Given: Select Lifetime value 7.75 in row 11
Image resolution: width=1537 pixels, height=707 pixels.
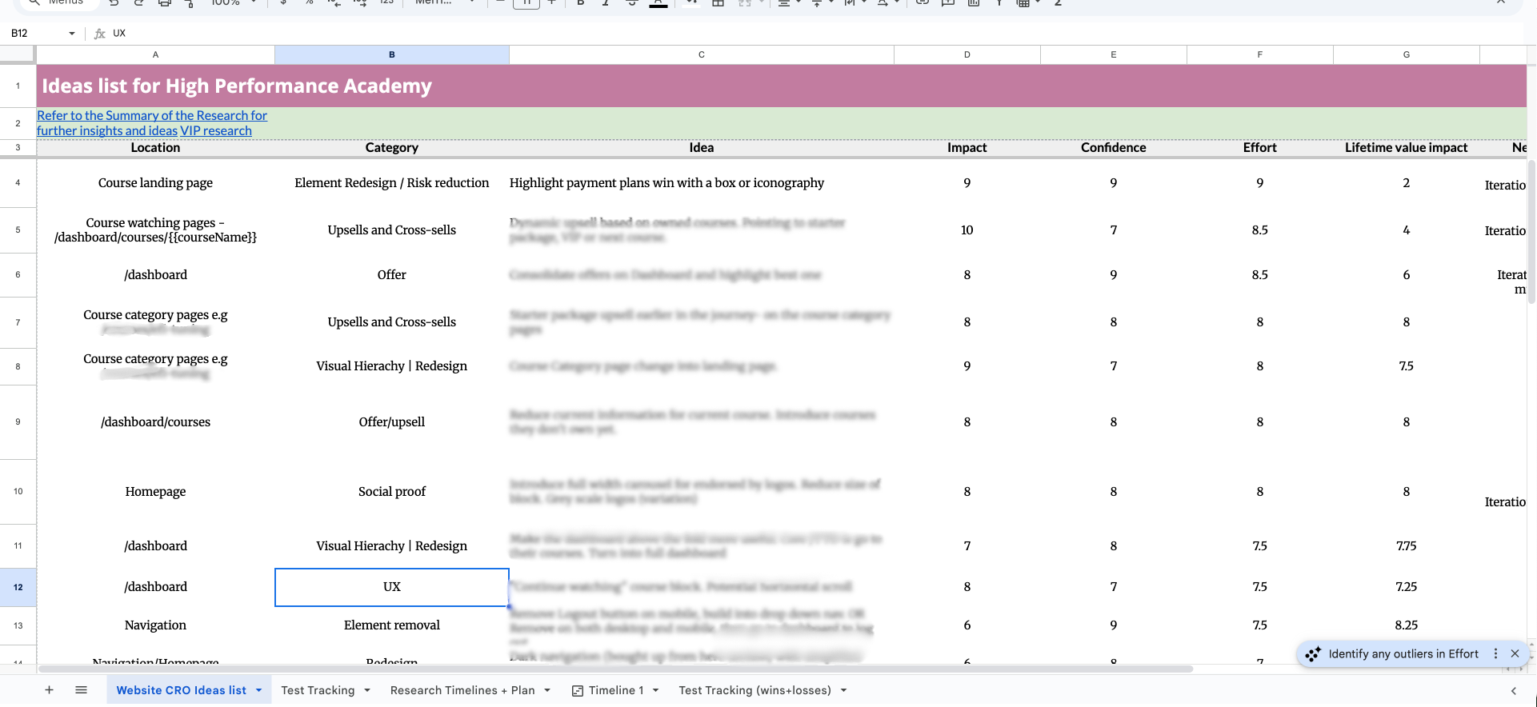Looking at the screenshot, I should pyautogui.click(x=1407, y=546).
